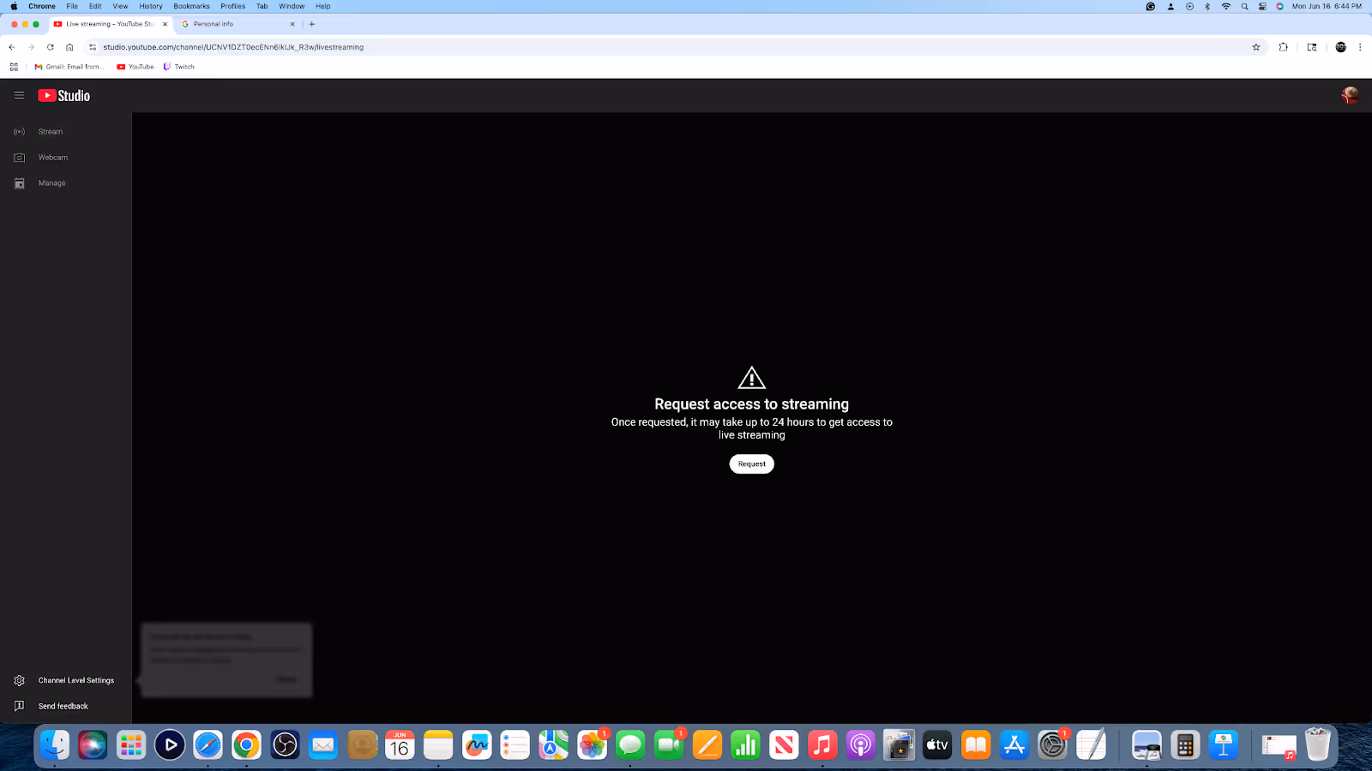
Task: Open the Studio hamburger menu
Action: pyautogui.click(x=19, y=95)
